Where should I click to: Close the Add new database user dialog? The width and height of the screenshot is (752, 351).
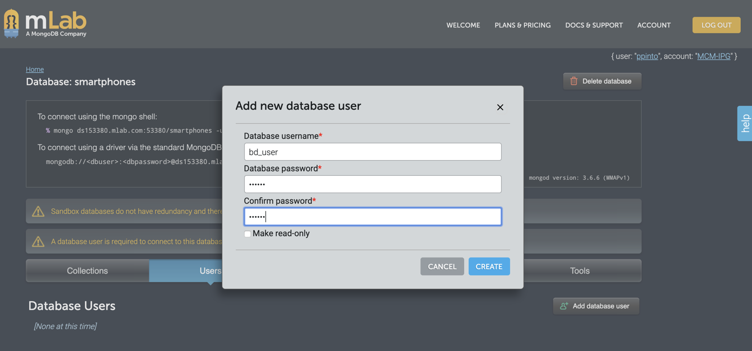[499, 107]
